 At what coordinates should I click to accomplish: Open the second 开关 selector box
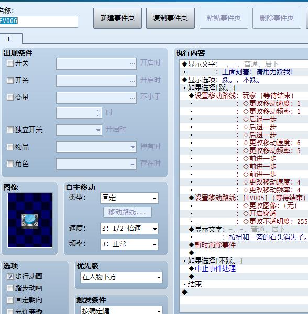click(96, 81)
